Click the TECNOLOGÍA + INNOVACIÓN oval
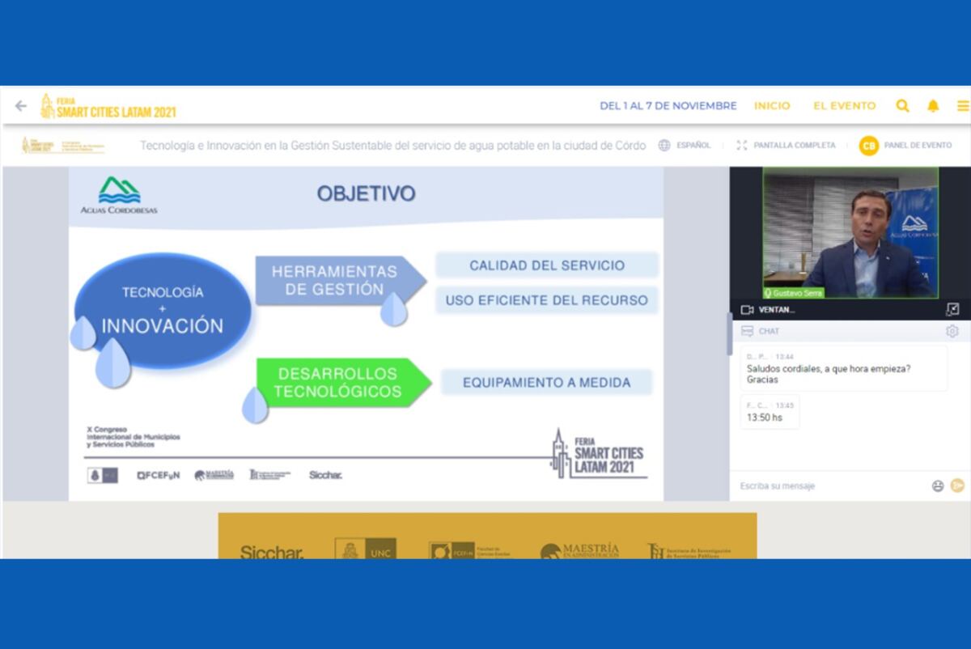971x649 pixels. tap(162, 310)
